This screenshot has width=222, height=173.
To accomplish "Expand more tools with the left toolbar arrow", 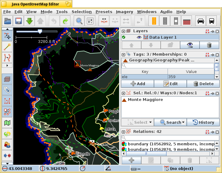I will (7, 66).
